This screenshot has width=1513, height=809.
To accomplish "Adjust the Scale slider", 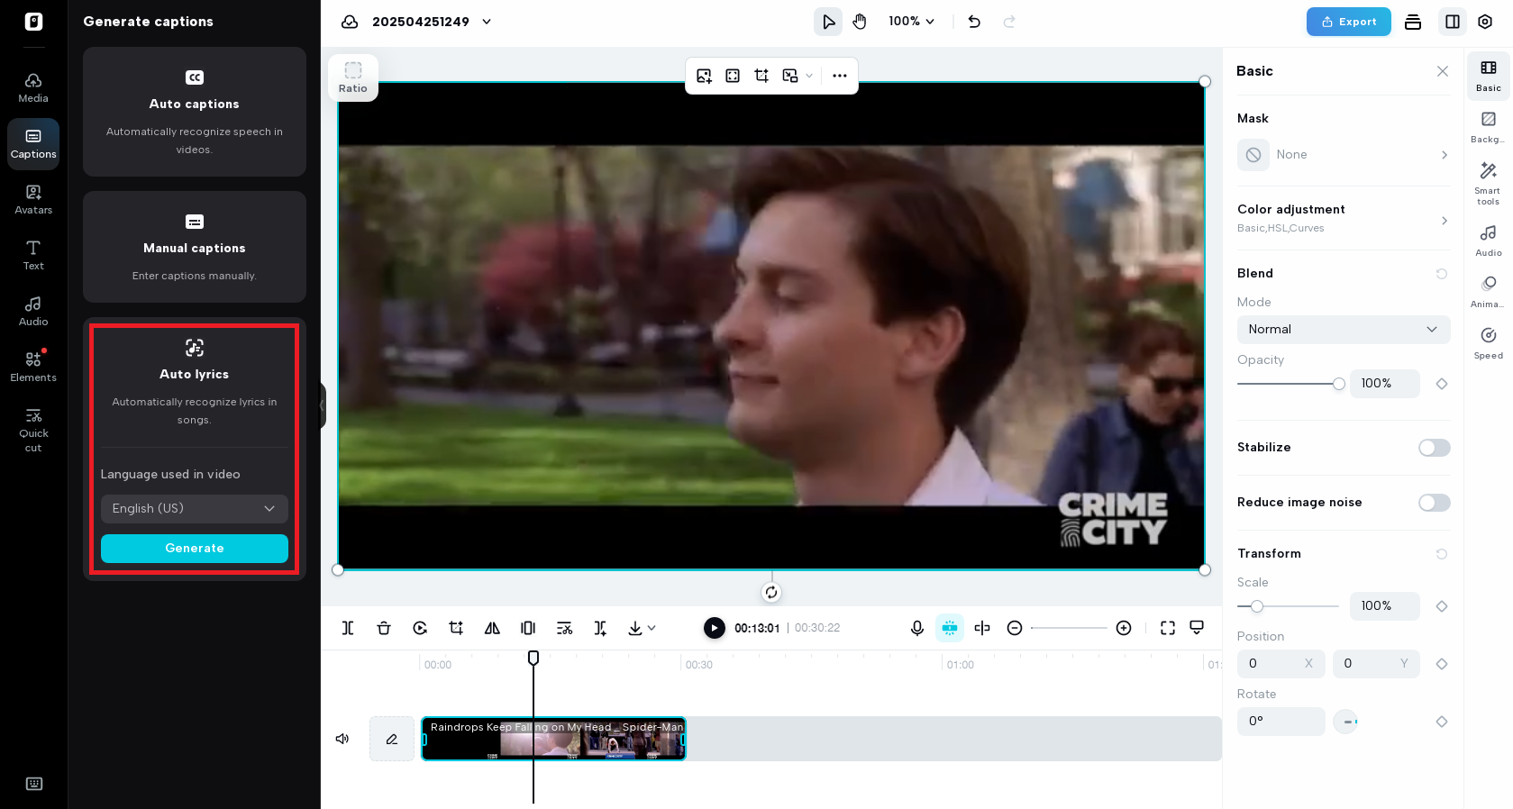I will pos(1289,606).
